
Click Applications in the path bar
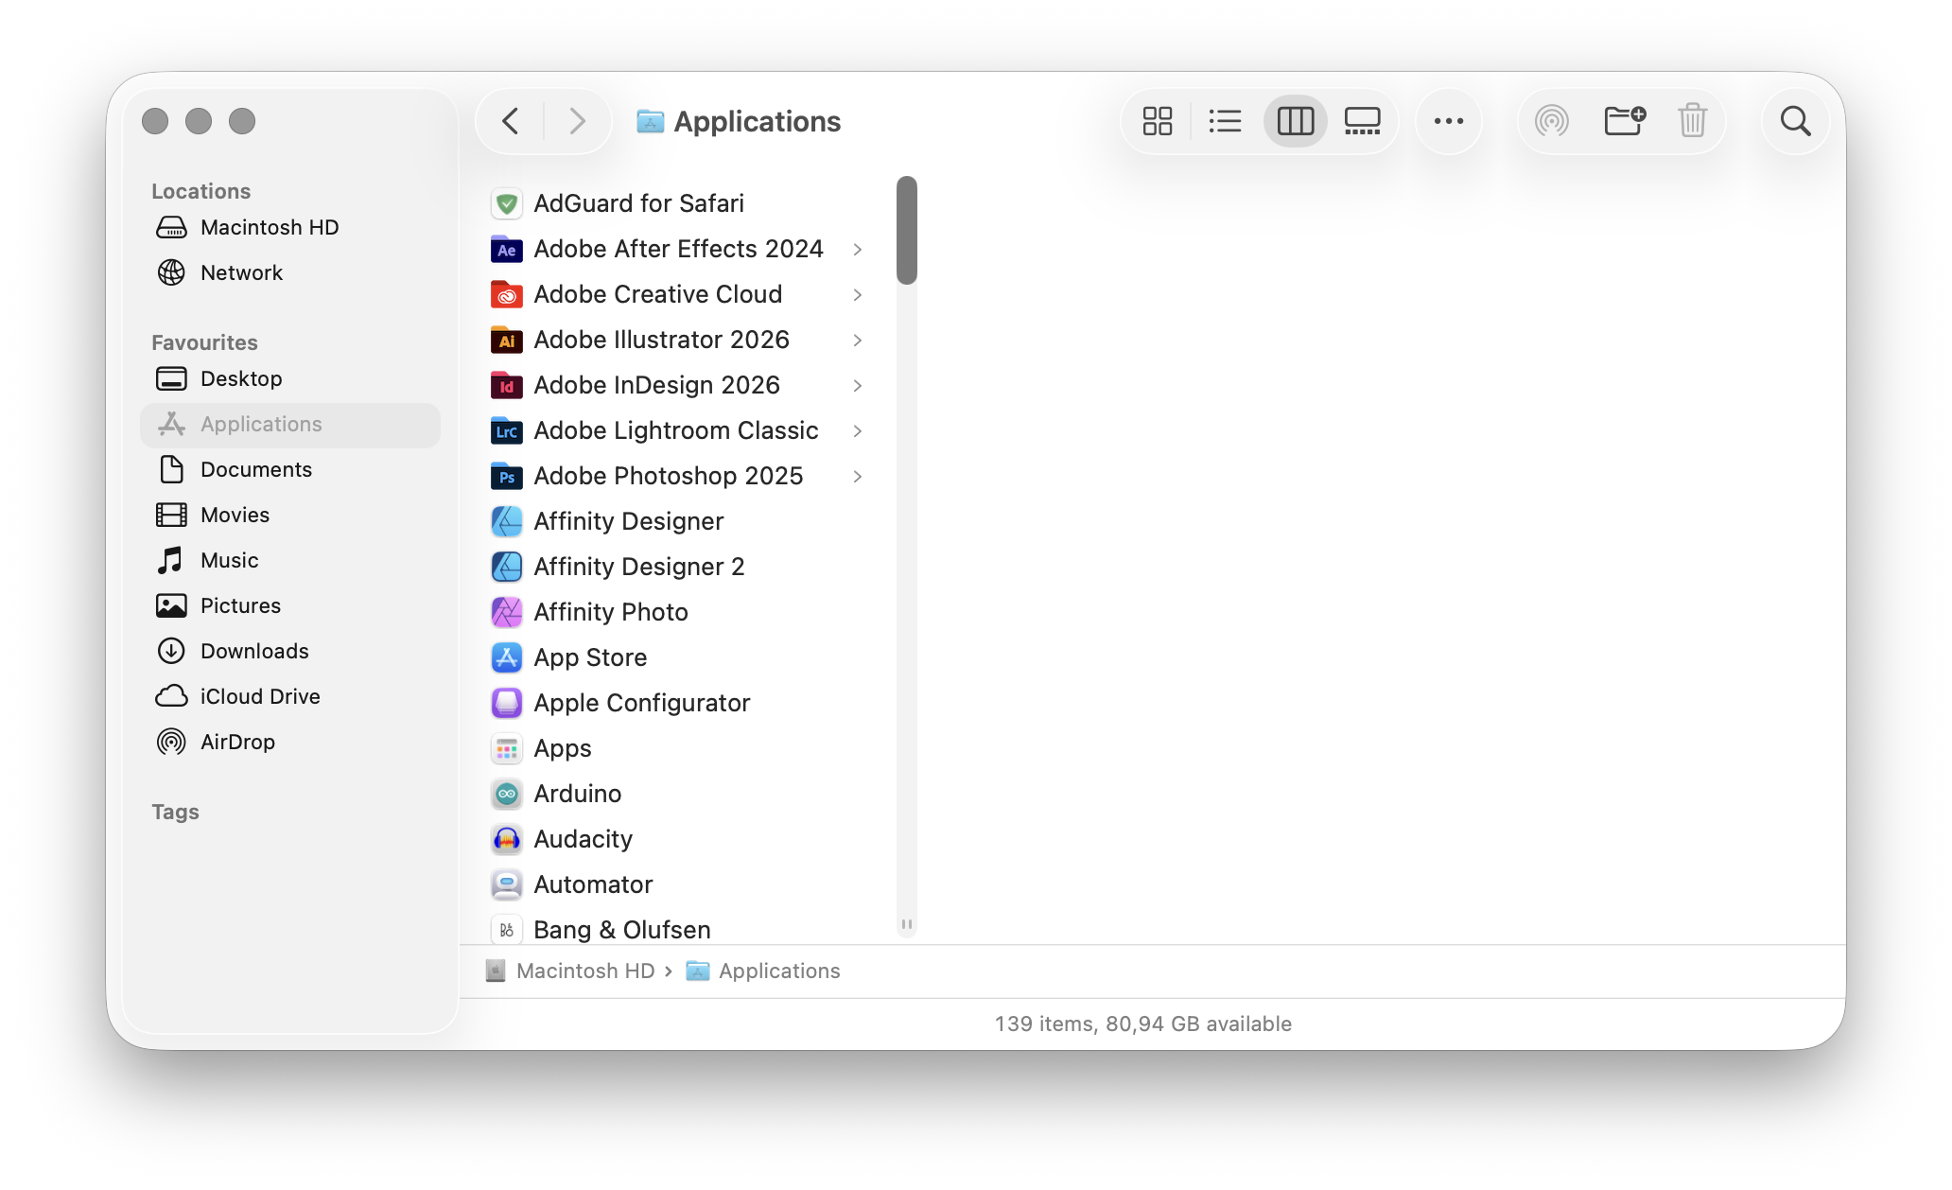pos(778,971)
